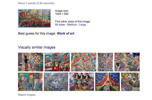Open graffiti thumbnail with red cherries
The image size is (152, 100).
coord(57,62)
